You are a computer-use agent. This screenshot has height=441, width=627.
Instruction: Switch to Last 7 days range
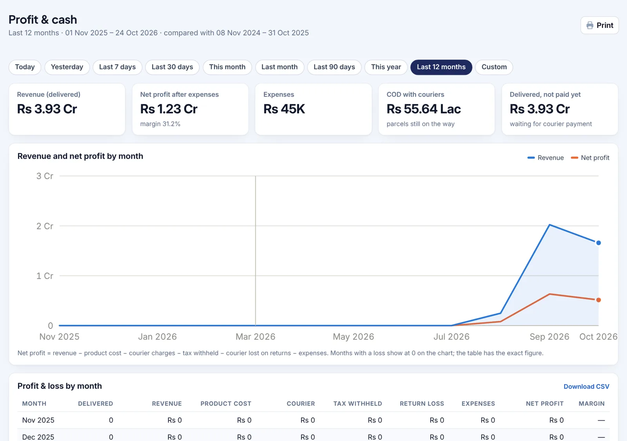click(x=117, y=67)
